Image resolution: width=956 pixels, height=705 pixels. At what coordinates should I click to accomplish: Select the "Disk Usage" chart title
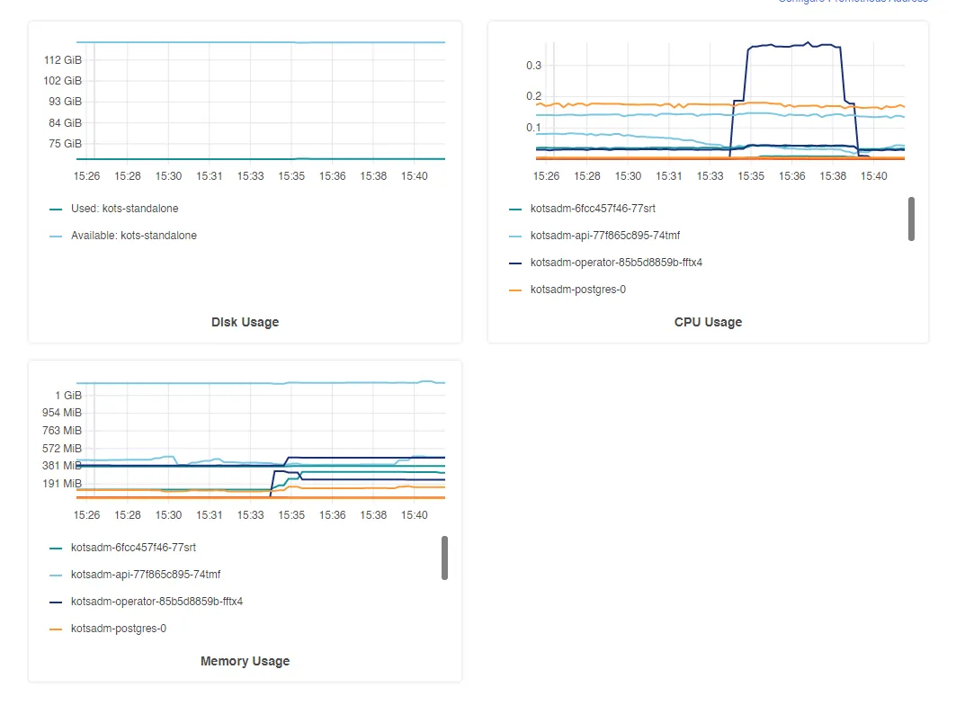246,322
